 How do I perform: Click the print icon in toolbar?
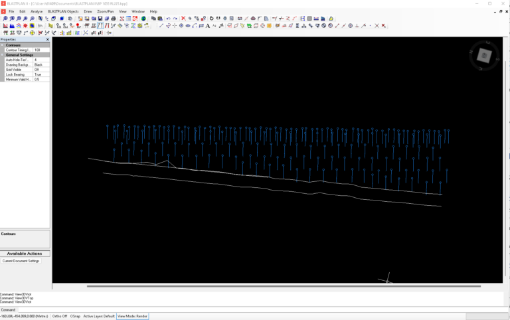114,19
